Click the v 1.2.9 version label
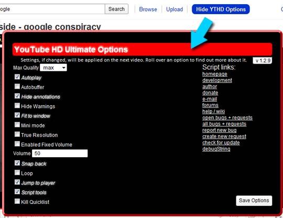This screenshot has height=218, width=283. (263, 61)
